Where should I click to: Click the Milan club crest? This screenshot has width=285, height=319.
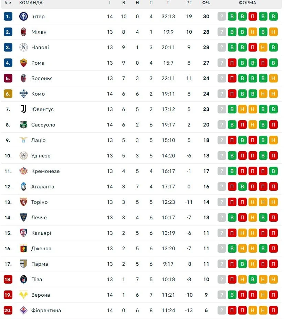coord(23,32)
